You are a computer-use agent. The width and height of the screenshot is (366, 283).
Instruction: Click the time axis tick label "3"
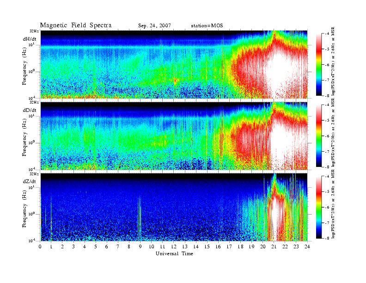(x=73, y=246)
